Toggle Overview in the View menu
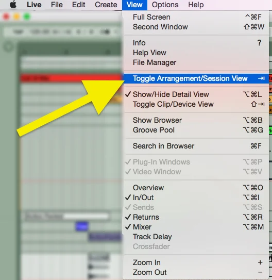 [196, 188]
